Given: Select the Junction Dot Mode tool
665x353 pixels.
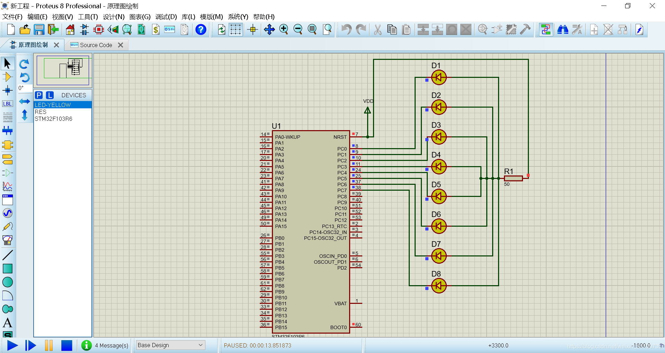Looking at the screenshot, I should [7, 91].
